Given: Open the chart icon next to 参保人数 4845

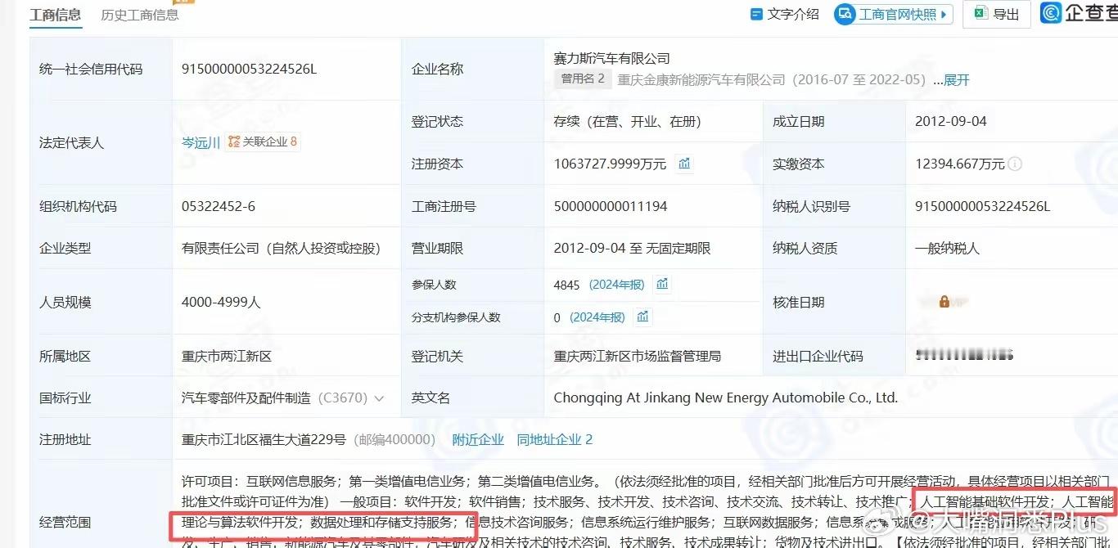Looking at the screenshot, I should 663,284.
